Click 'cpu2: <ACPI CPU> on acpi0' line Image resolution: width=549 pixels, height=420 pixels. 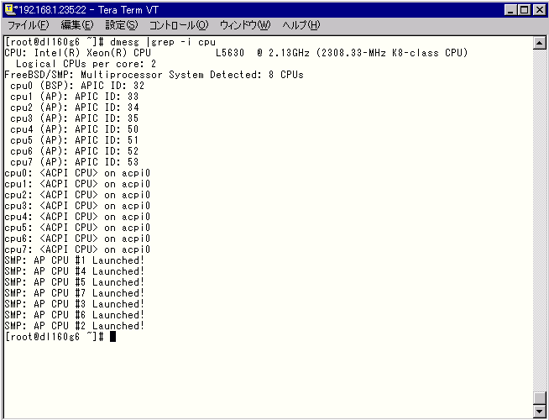click(77, 195)
